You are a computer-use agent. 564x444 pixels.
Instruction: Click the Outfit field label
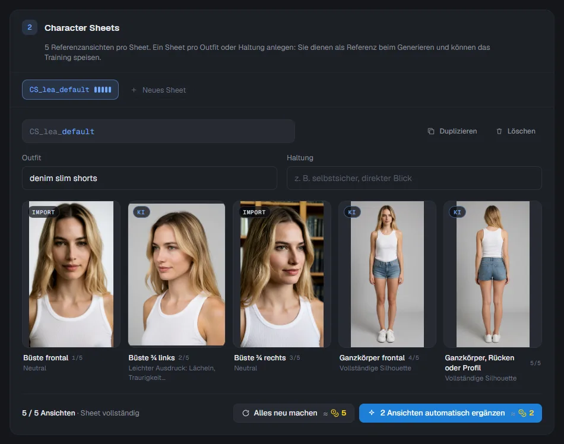31,158
